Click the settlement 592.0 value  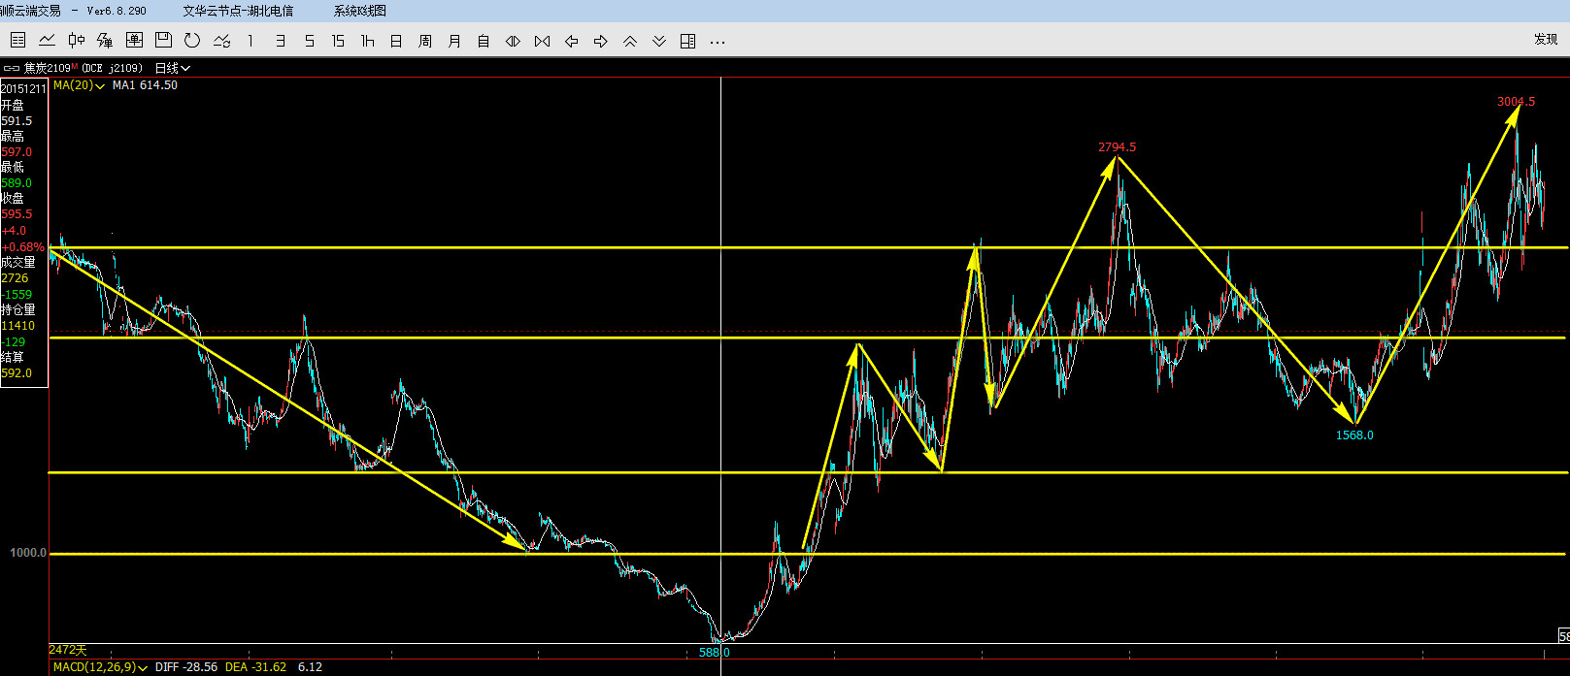pyautogui.click(x=17, y=373)
